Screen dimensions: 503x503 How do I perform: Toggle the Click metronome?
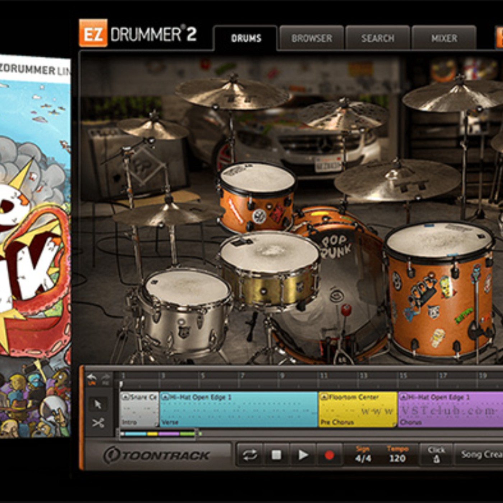tap(436, 455)
